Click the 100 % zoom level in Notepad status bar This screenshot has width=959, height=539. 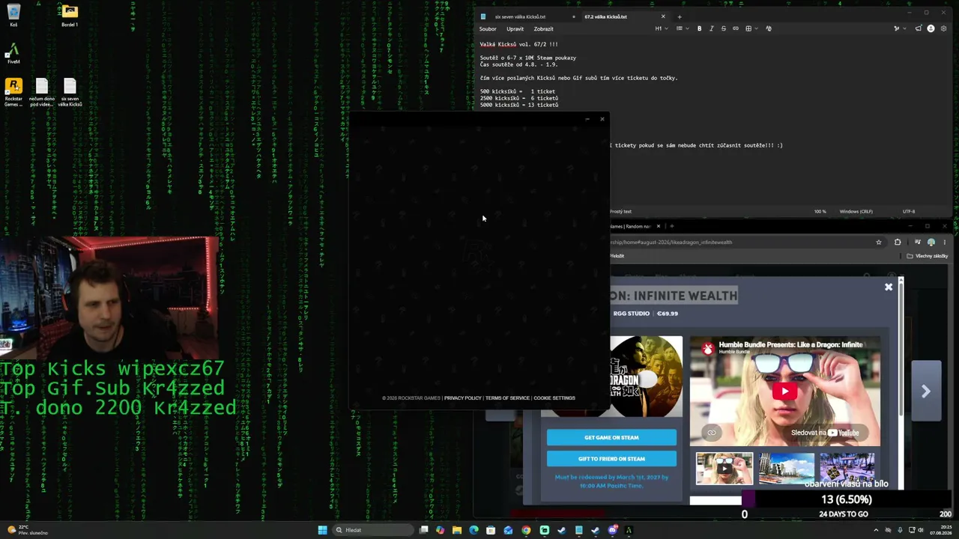(820, 211)
